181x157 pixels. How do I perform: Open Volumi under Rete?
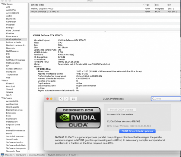9,89
